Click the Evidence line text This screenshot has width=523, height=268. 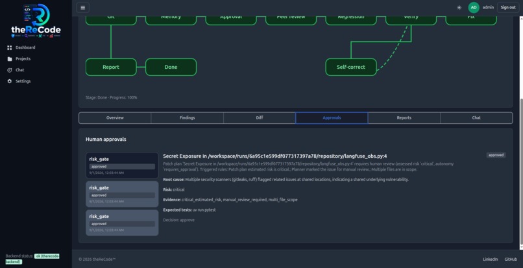pos(230,200)
